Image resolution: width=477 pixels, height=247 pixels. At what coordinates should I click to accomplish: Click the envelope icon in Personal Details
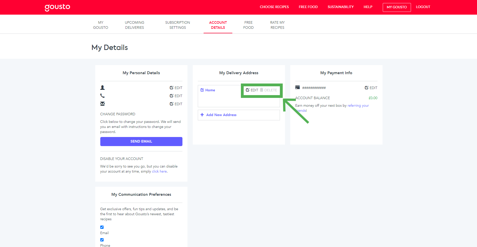(102, 104)
